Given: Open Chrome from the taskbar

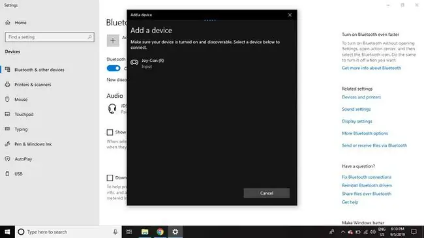Looking at the screenshot, I should (160, 231).
